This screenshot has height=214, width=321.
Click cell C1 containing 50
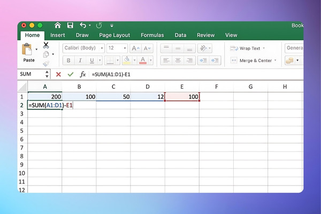pyautogui.click(x=113, y=97)
